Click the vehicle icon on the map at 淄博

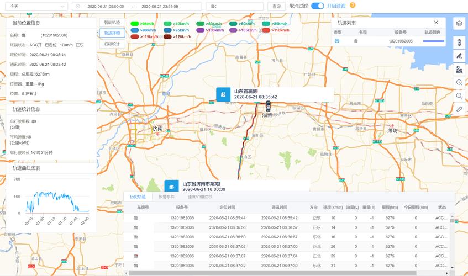268,107
